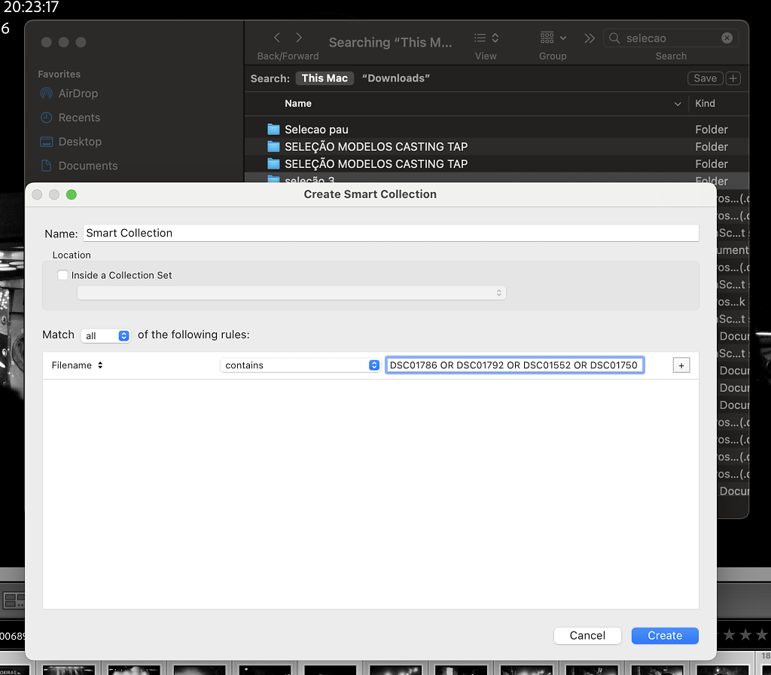Click the Finder Forward arrow
Image resolution: width=771 pixels, height=675 pixels.
(x=299, y=38)
